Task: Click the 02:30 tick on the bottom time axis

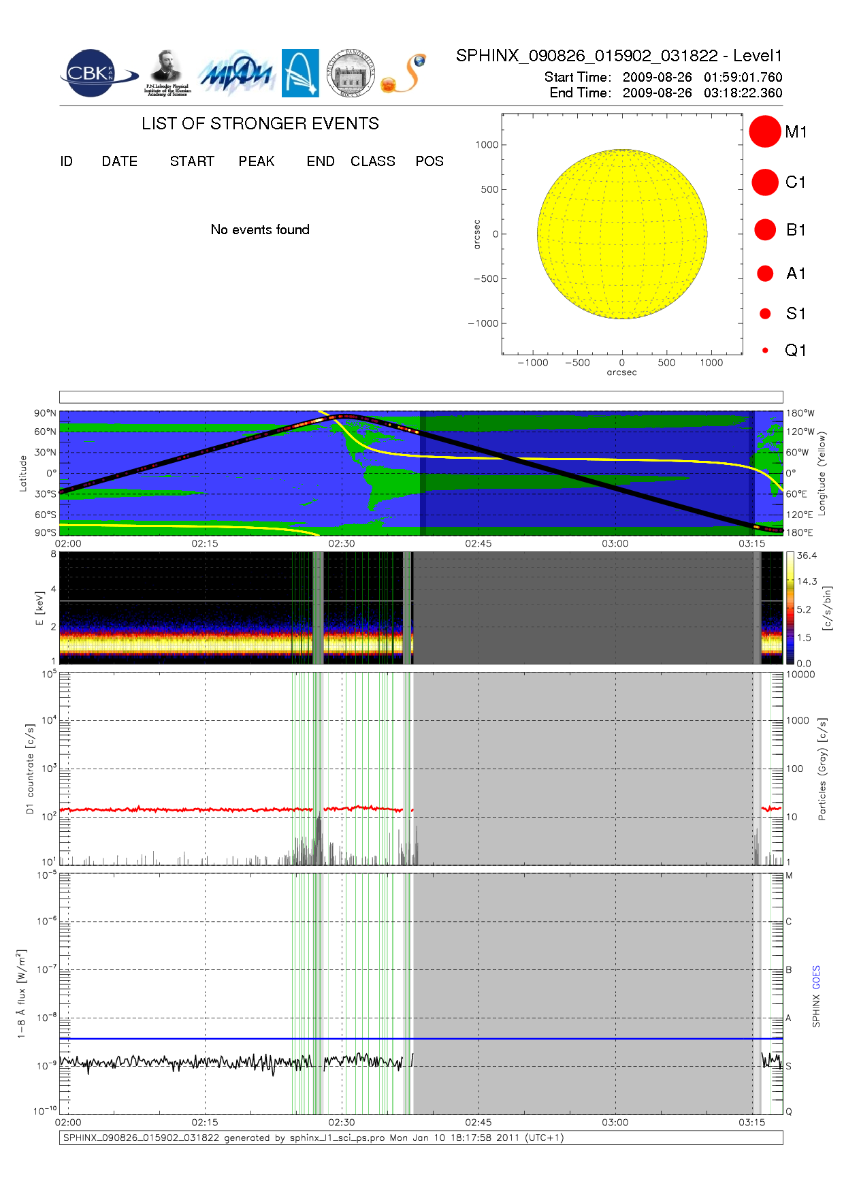Action: pos(342,1122)
